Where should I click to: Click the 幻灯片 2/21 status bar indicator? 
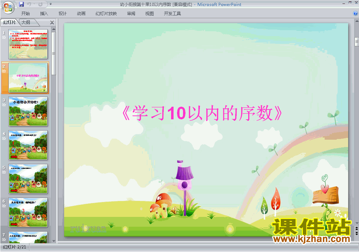click(x=15, y=247)
